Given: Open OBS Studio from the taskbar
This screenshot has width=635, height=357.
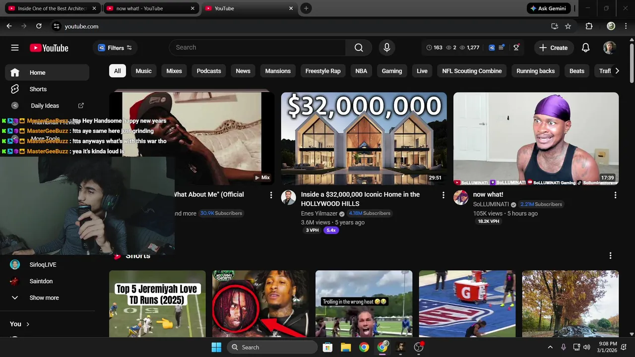Looking at the screenshot, I should tap(419, 347).
